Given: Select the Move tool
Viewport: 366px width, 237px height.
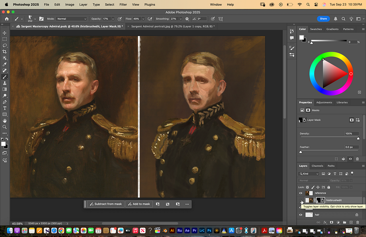Looking at the screenshot, I should pyautogui.click(x=4, y=33).
